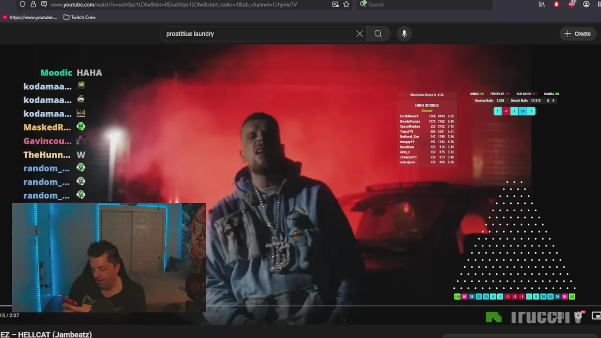Open the ad blocker extension with the 37 badge

click(572, 4)
